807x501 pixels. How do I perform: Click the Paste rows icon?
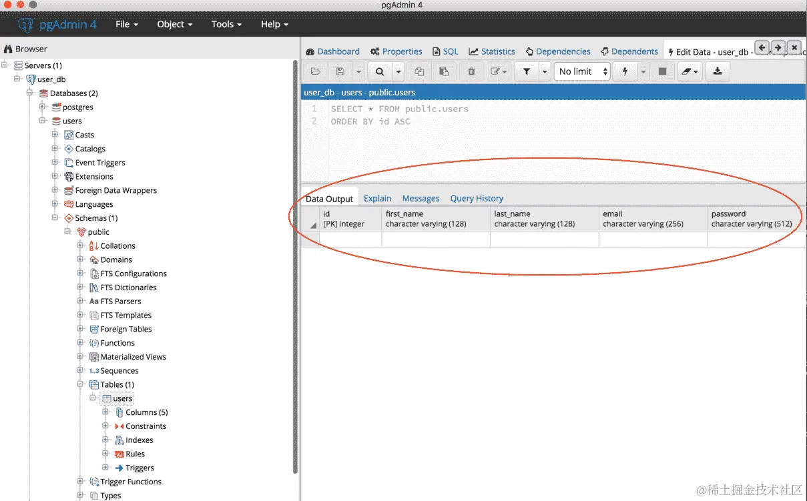[443, 71]
